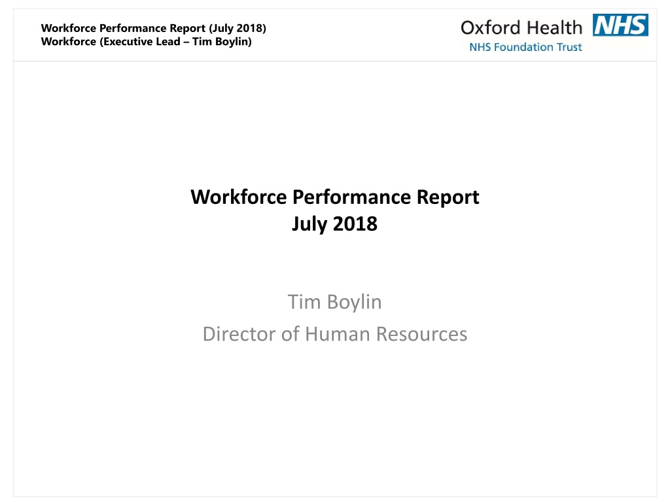Click the NHS Foundation Trust text

pos(525,47)
